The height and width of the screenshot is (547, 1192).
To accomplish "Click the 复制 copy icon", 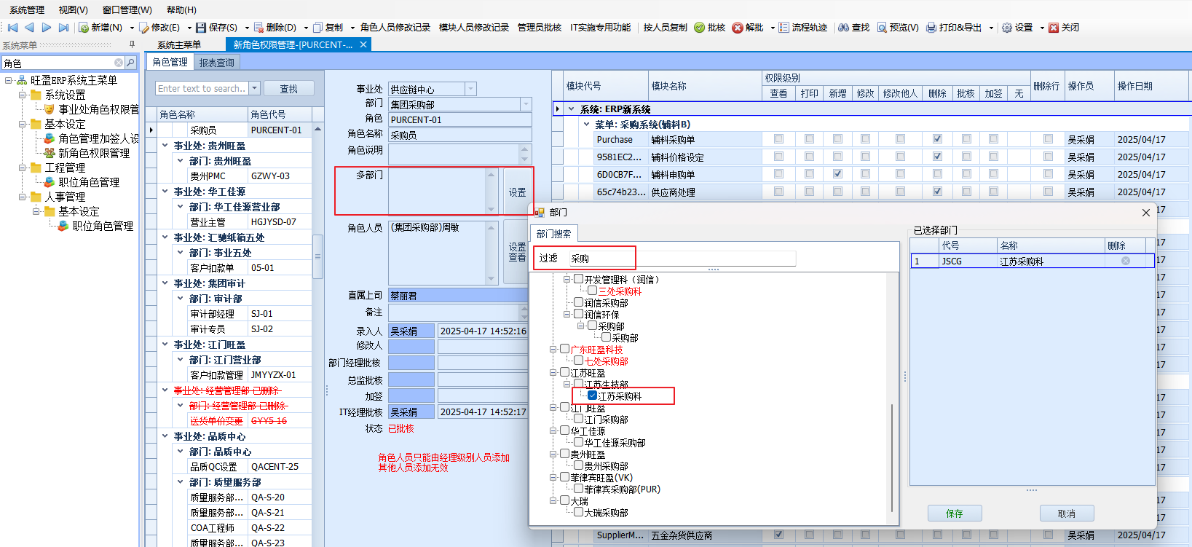I will point(317,28).
